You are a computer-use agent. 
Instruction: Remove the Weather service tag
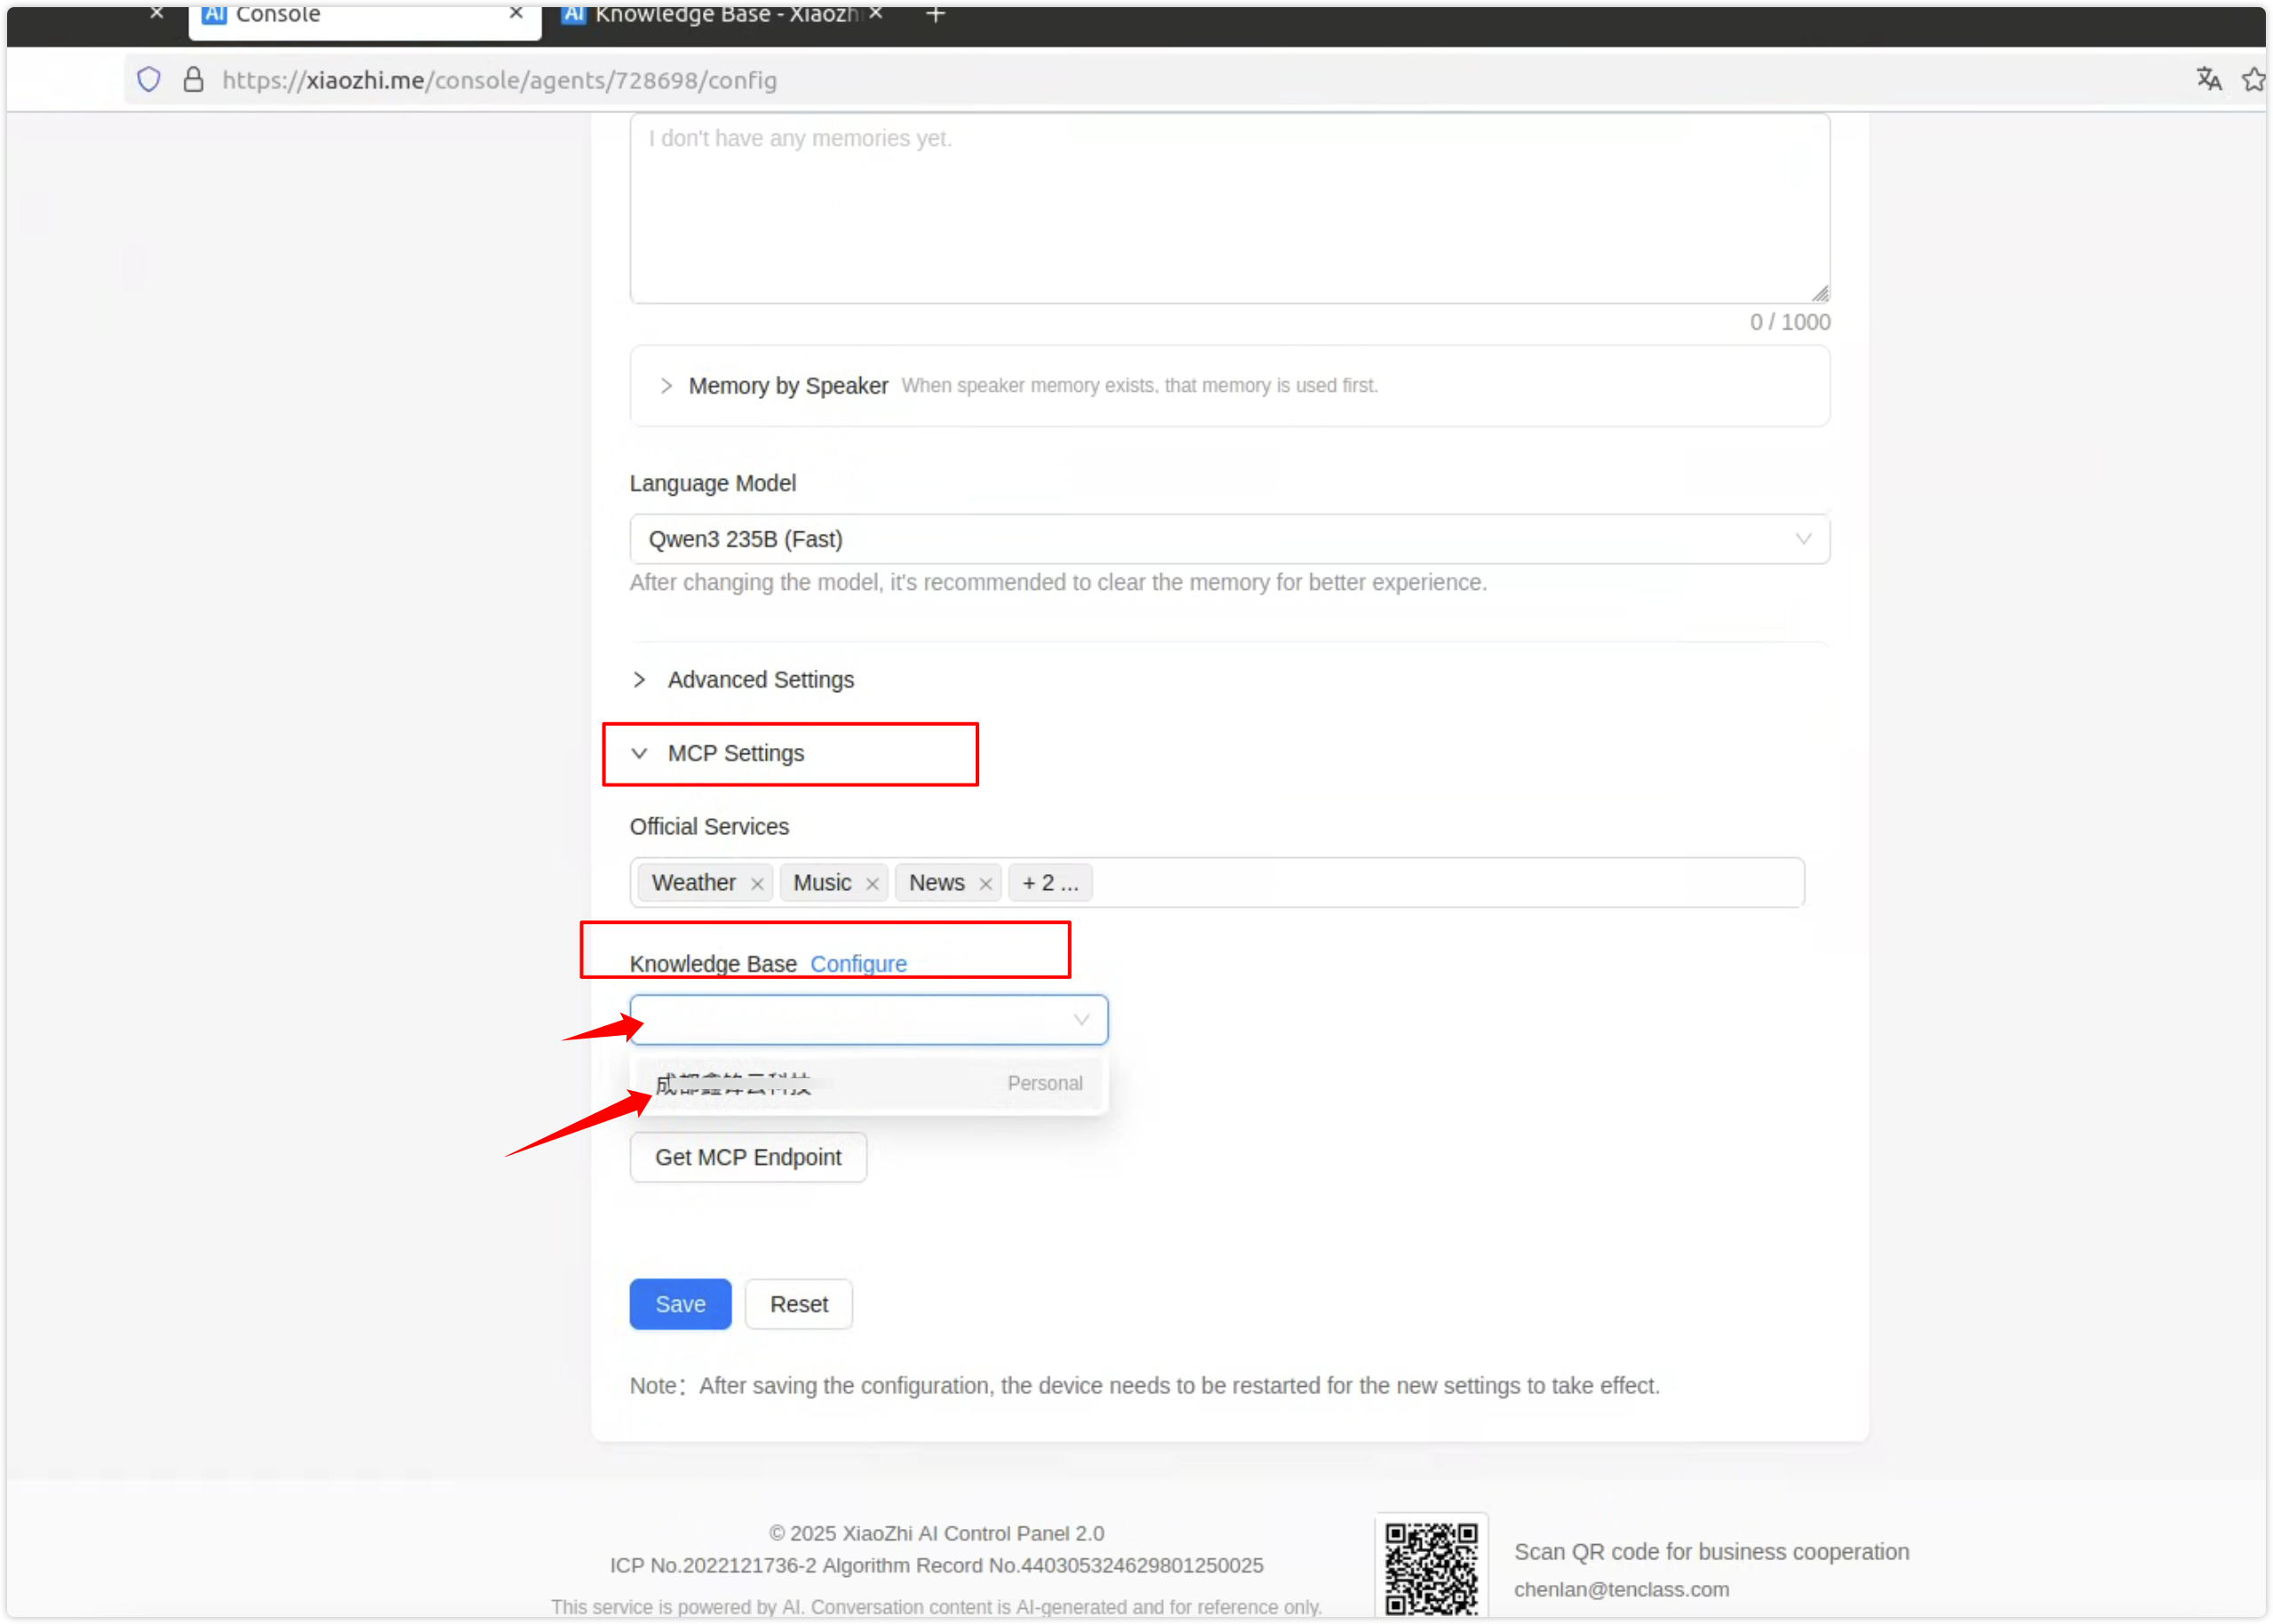tap(757, 884)
